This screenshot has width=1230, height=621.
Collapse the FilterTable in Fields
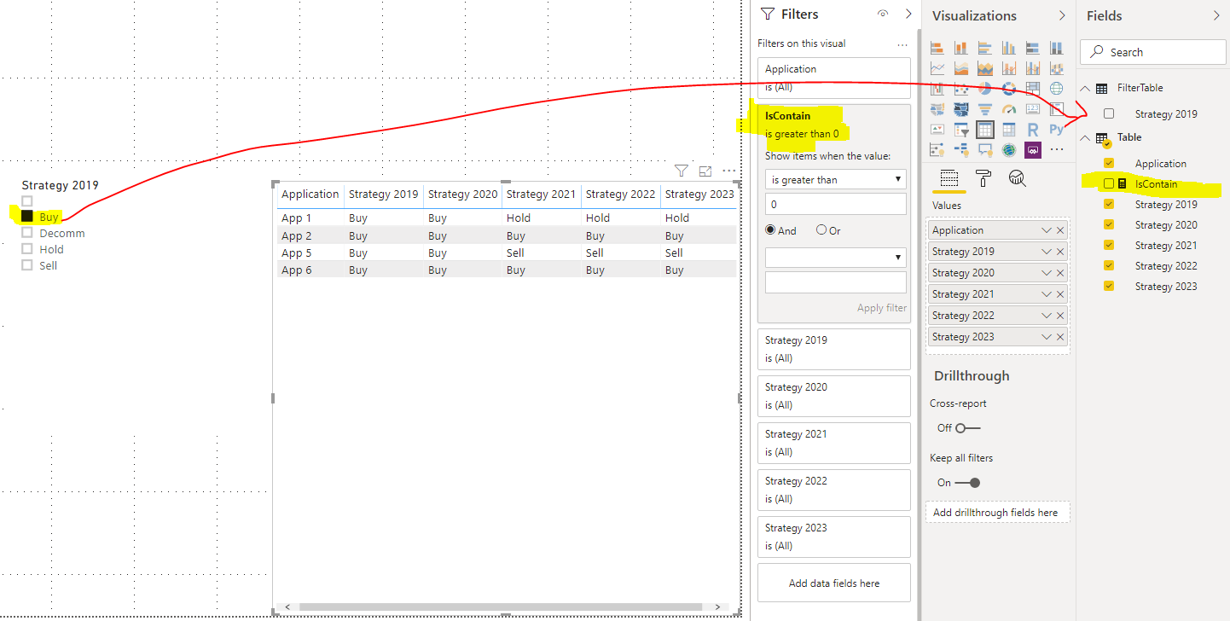[x=1085, y=88]
